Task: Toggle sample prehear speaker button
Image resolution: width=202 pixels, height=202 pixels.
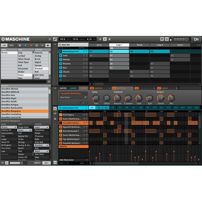Action: 6,163
